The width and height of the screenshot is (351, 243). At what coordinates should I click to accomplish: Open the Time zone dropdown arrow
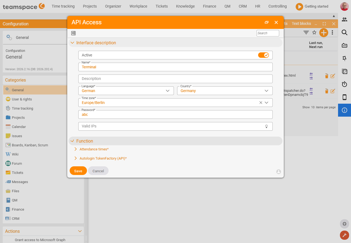click(267, 103)
